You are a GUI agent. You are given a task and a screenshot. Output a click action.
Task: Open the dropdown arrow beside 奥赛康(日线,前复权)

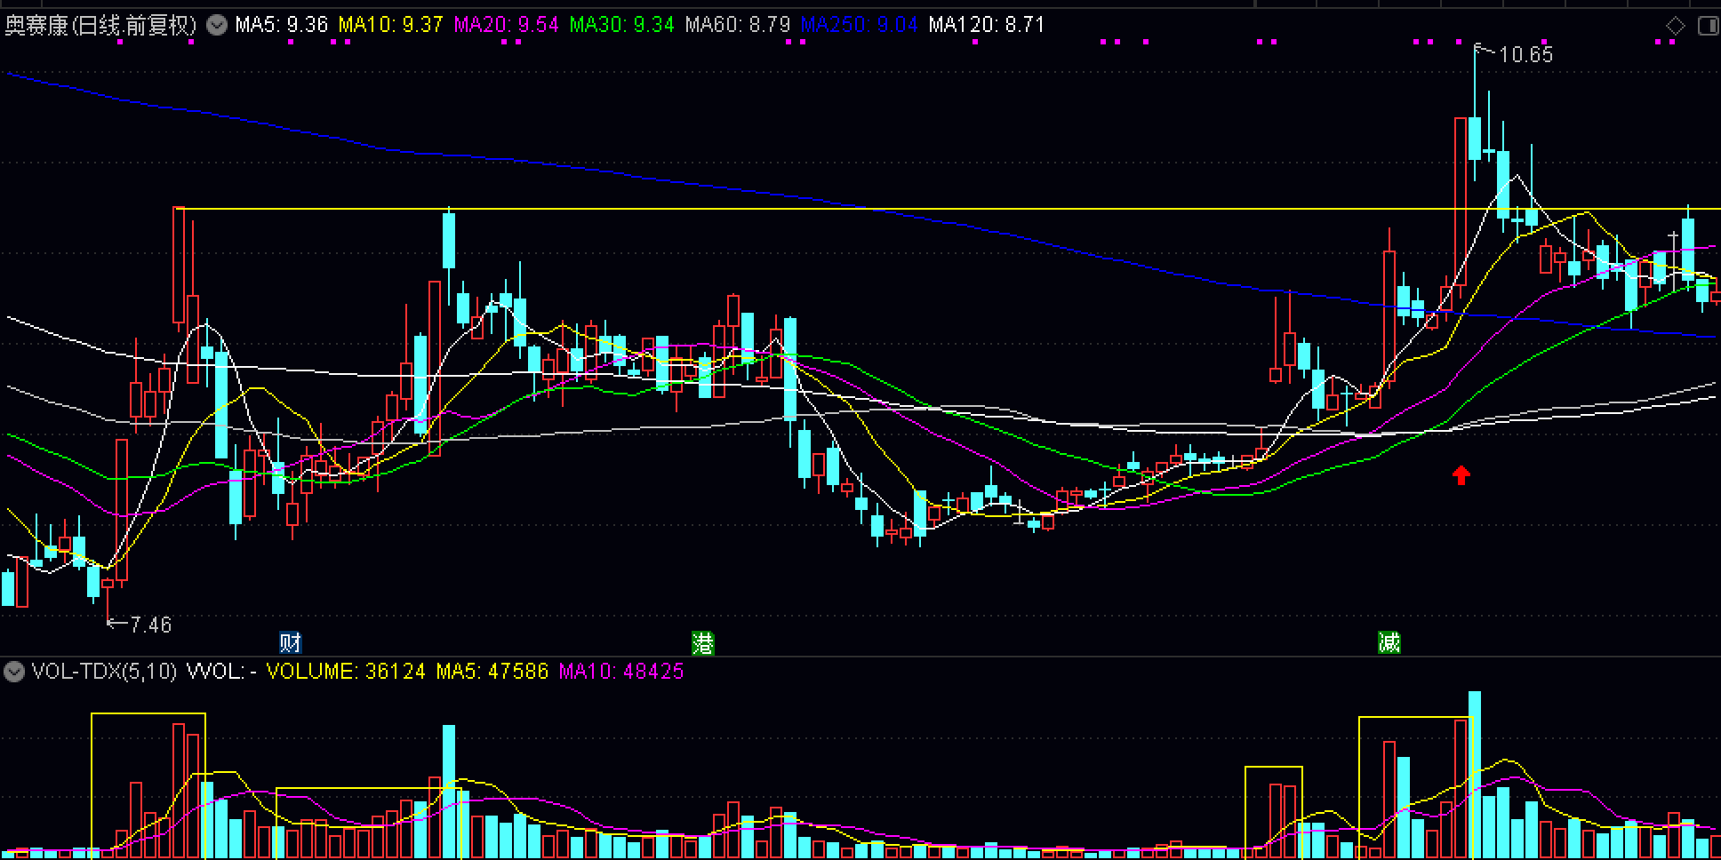point(216,25)
